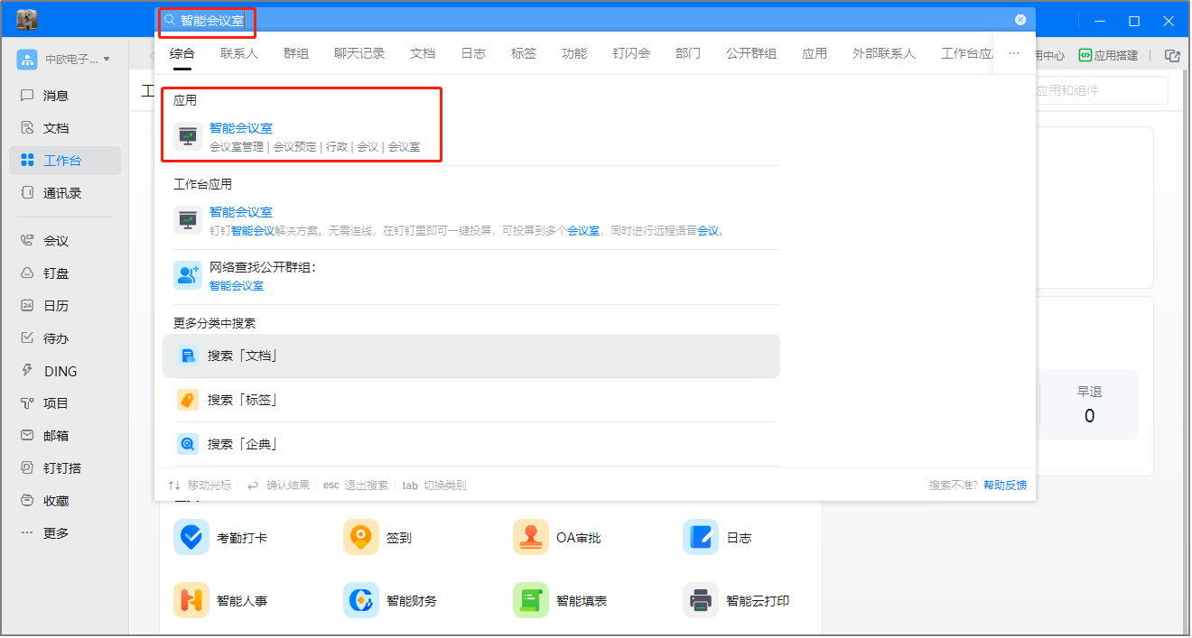Screen dimensions: 1192x638
Task: Launch the 智能填表 form app icon
Action: [531, 600]
